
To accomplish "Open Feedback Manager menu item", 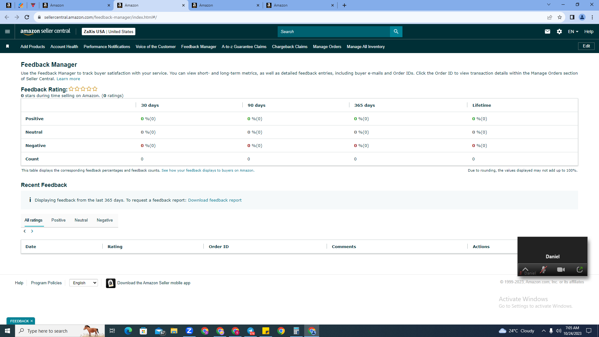I will [x=199, y=46].
